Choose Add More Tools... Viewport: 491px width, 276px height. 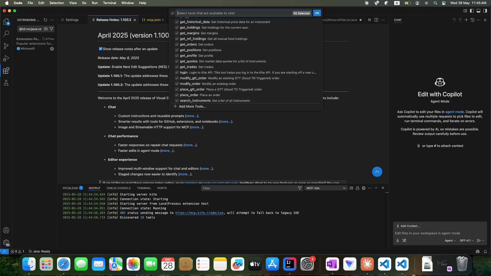point(192,107)
